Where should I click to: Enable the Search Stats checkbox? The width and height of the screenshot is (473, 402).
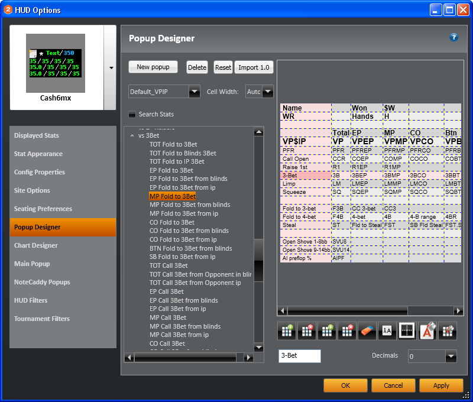pos(132,115)
